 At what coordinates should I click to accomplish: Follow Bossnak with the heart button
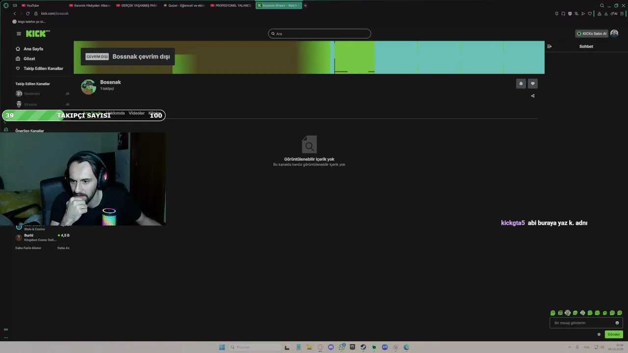[x=533, y=84]
